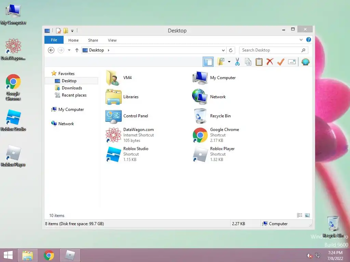Click the forward navigation arrow

point(61,50)
